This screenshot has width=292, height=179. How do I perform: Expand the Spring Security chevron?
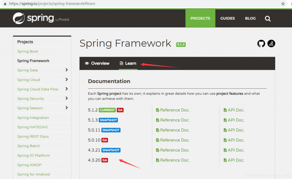(x=67, y=98)
